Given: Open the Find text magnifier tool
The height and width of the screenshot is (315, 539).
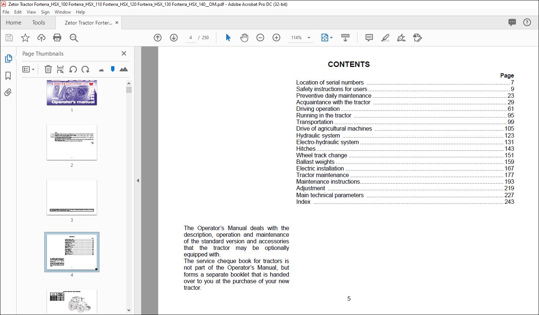Looking at the screenshot, I should [x=74, y=38].
